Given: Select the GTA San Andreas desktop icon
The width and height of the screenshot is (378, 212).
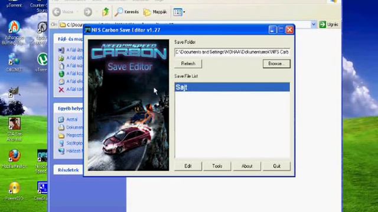Looking at the screenshot, I should (x=14, y=129).
